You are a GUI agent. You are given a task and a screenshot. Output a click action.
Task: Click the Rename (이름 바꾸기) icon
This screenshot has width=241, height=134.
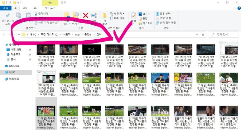pyautogui.click(x=94, y=16)
